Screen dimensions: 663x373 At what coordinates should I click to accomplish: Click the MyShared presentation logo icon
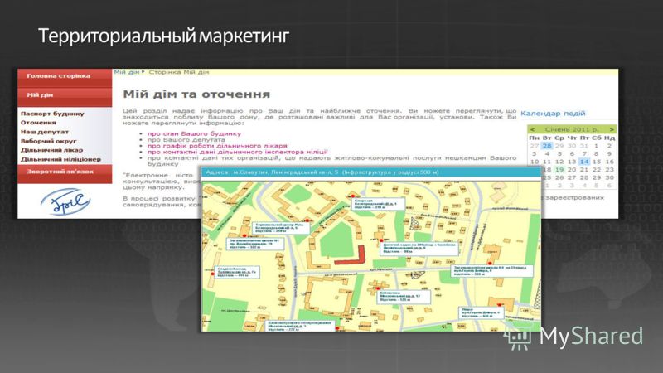tap(517, 336)
